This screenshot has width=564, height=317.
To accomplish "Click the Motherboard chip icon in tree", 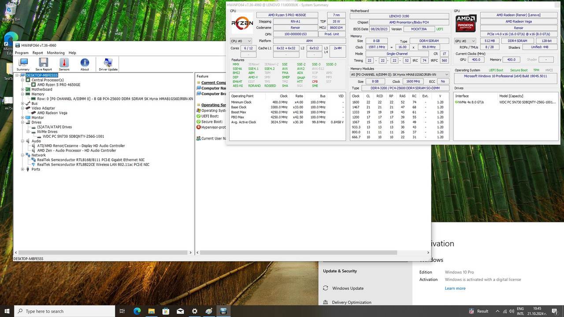I will coord(28,89).
